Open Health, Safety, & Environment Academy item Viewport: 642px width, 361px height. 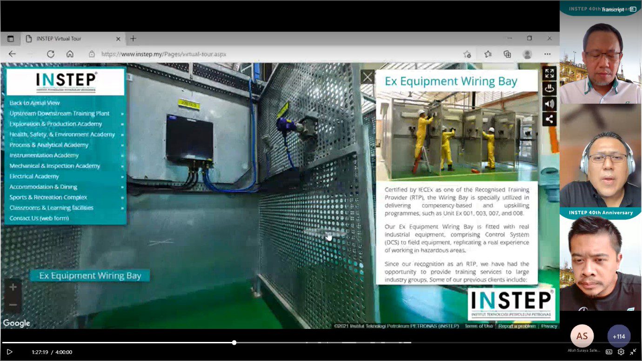point(62,134)
